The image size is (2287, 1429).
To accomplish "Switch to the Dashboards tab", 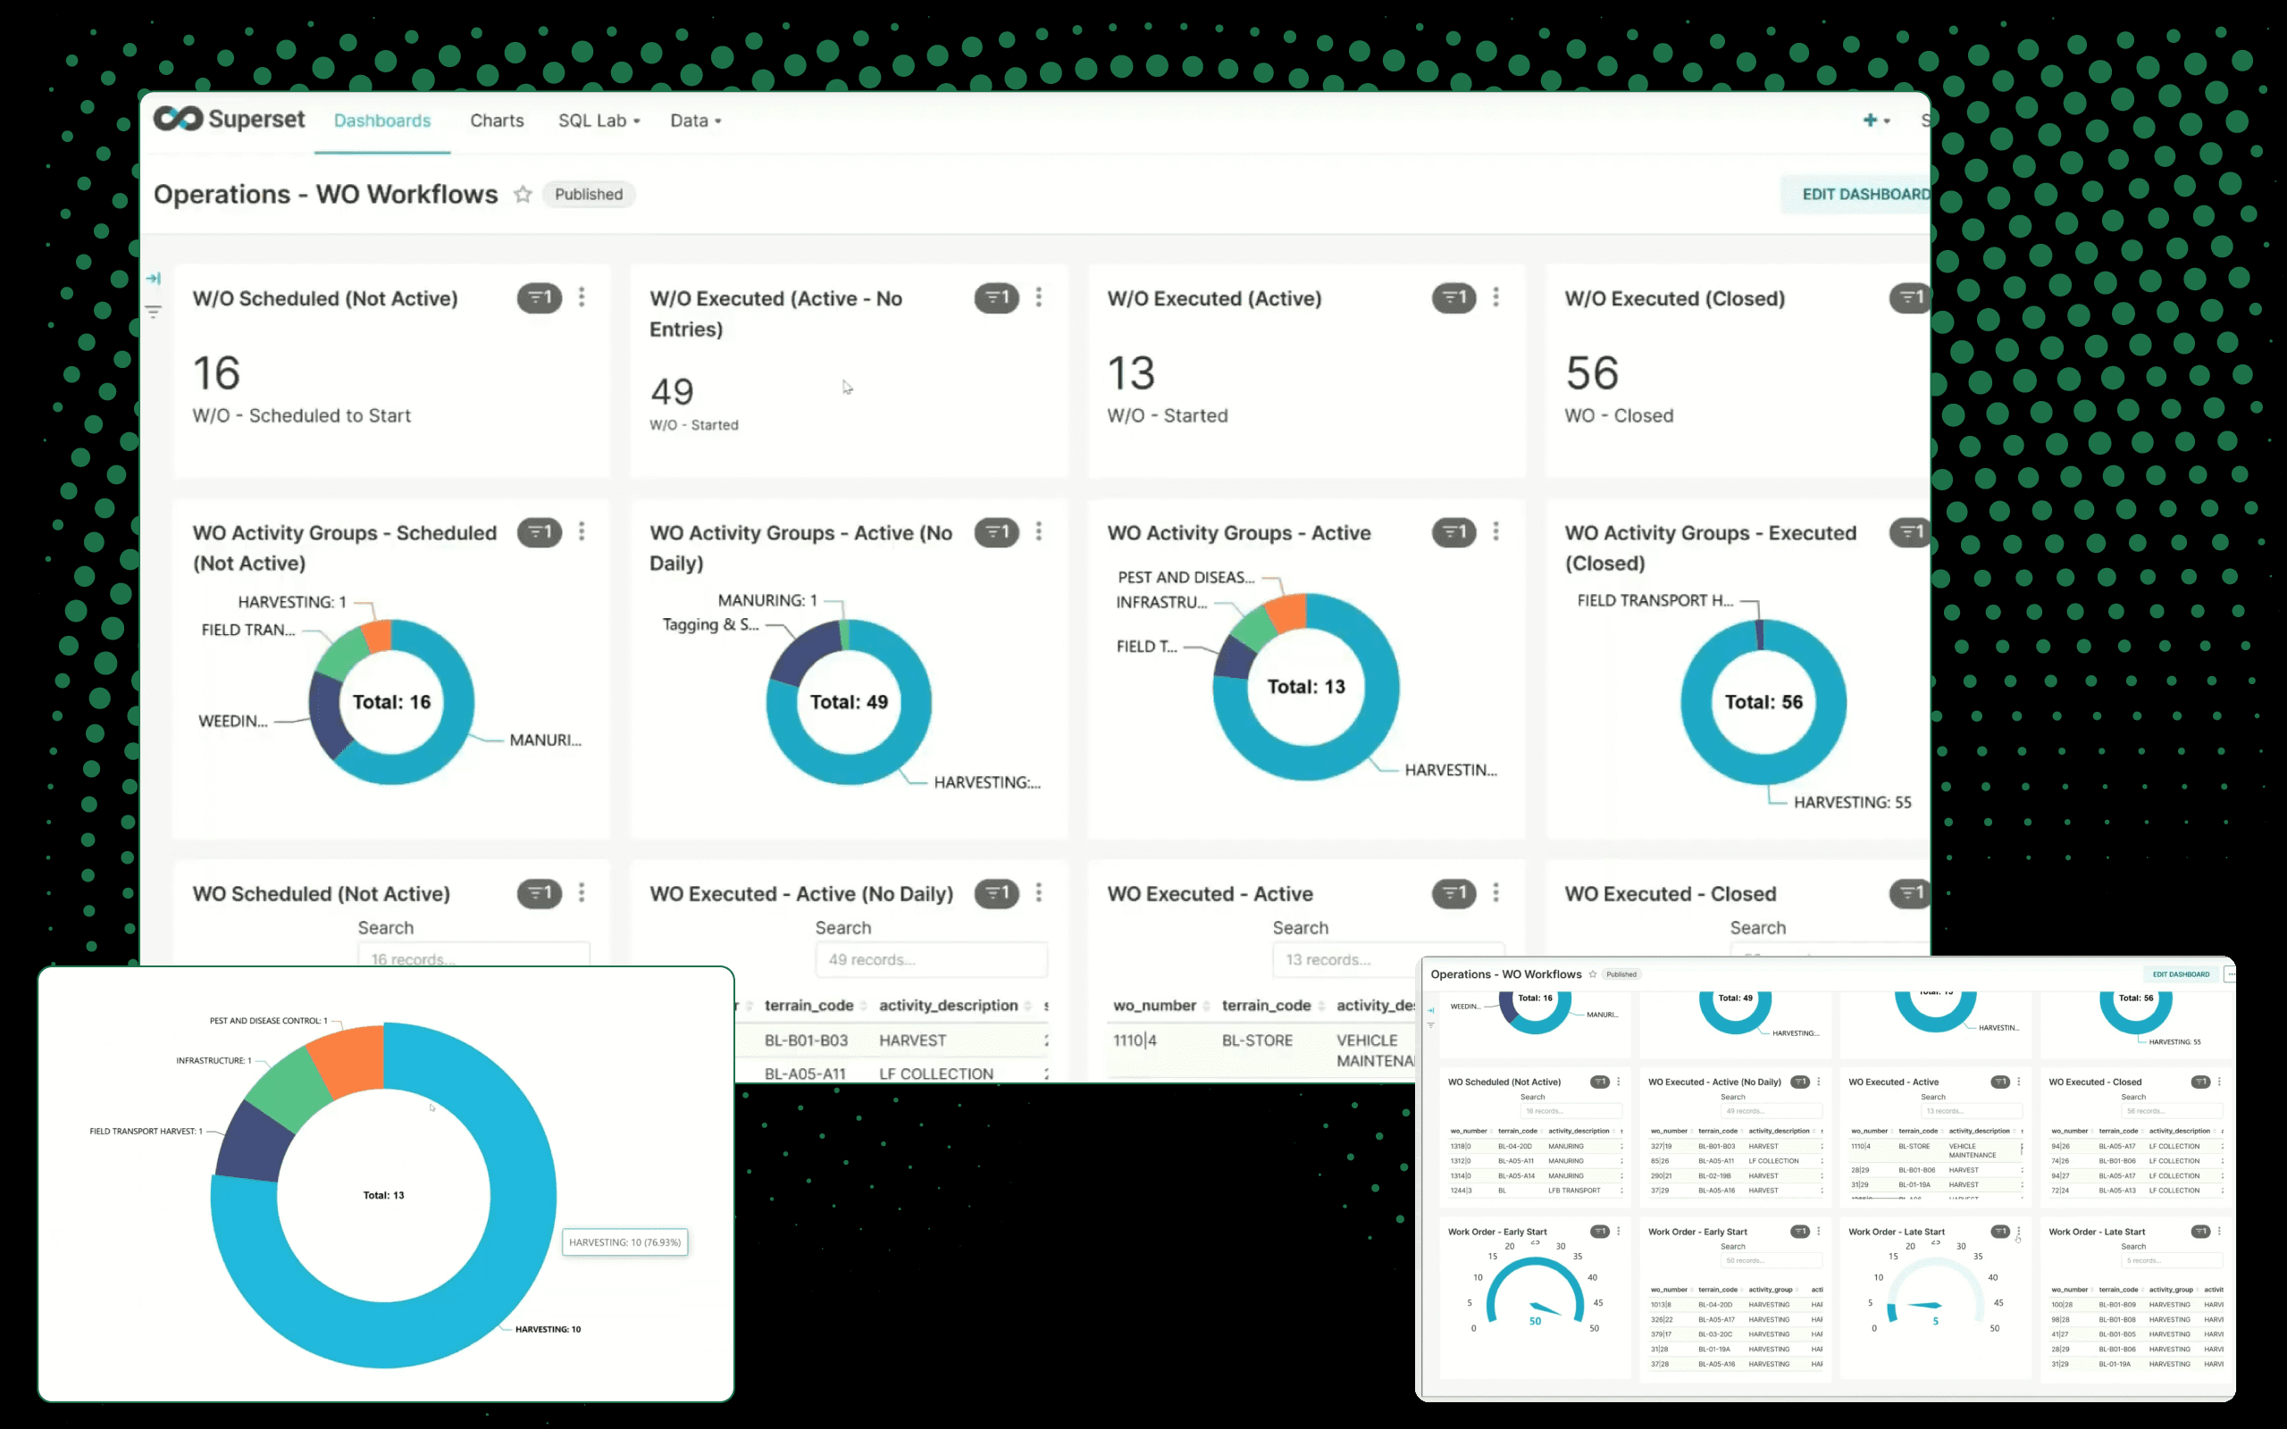I will 381,121.
